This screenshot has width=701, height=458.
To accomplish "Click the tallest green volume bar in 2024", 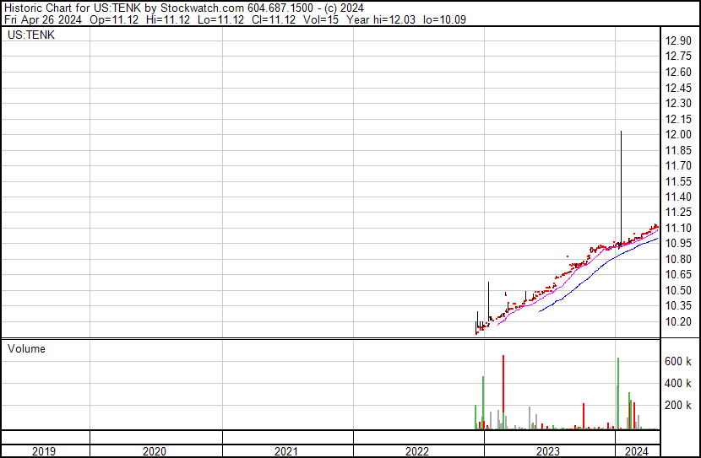I will click(618, 394).
